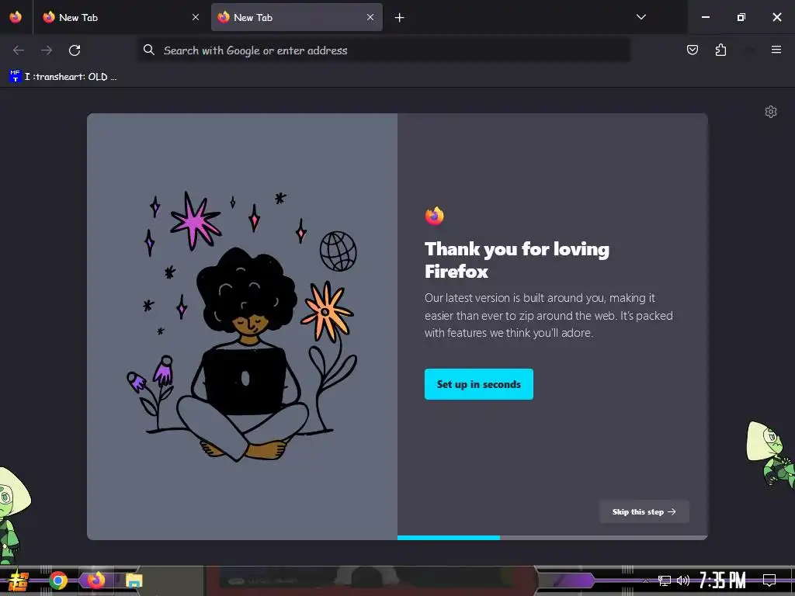Click Skip this step

pos(644,512)
